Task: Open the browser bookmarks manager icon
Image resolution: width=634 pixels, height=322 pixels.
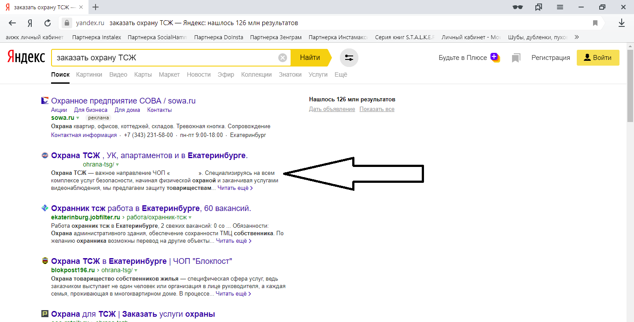Action: click(x=539, y=7)
